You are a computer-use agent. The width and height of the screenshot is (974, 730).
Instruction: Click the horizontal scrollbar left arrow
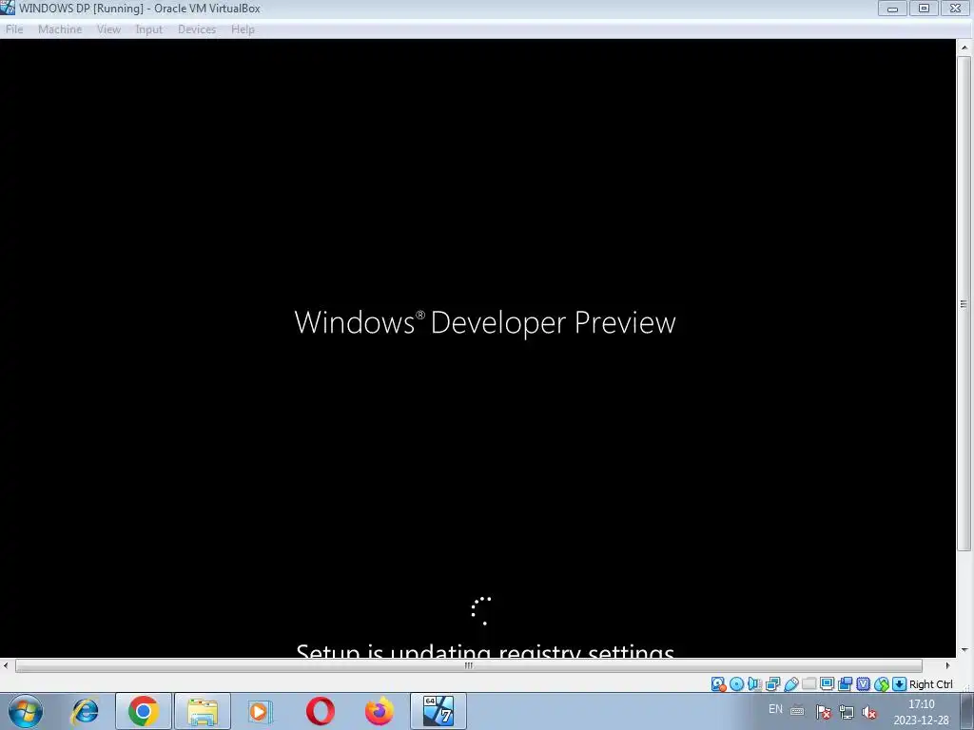(x=7, y=665)
